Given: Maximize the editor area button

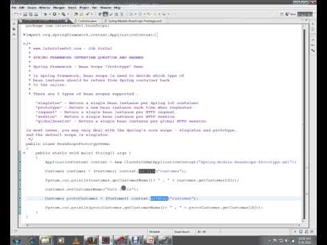Looking at the screenshot, I should coord(307,20).
